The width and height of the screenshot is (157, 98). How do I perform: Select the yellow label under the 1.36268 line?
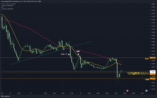147,79
